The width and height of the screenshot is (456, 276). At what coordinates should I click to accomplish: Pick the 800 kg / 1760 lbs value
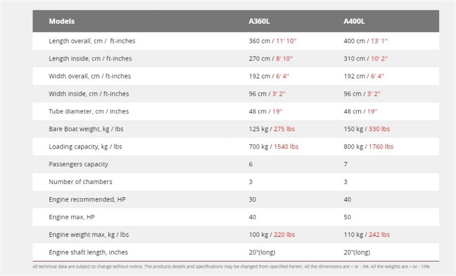[369, 147]
